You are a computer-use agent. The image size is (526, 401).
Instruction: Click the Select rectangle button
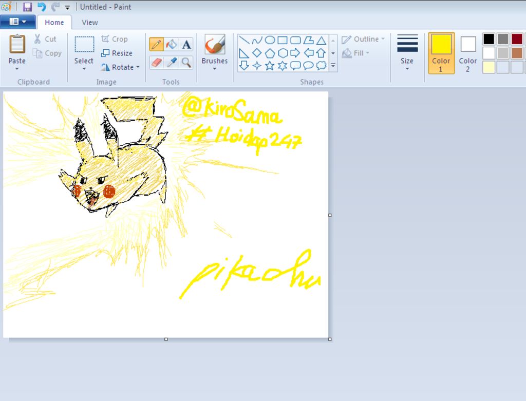[84, 50]
